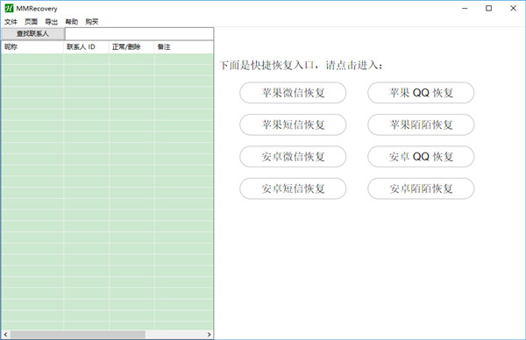Focus the contact search input field

click(139, 34)
